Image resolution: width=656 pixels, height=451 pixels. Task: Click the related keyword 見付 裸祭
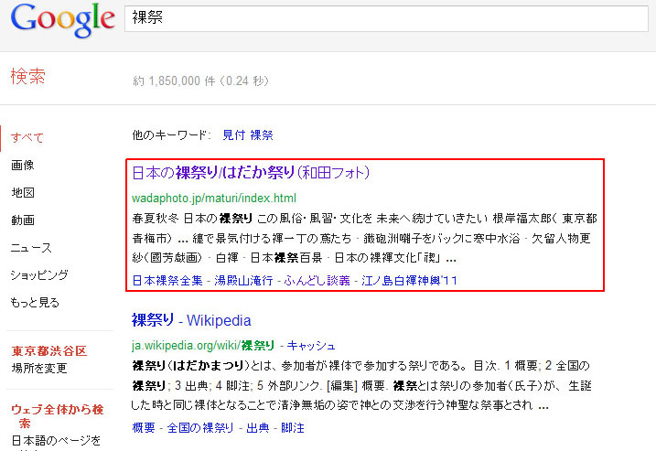(x=248, y=135)
